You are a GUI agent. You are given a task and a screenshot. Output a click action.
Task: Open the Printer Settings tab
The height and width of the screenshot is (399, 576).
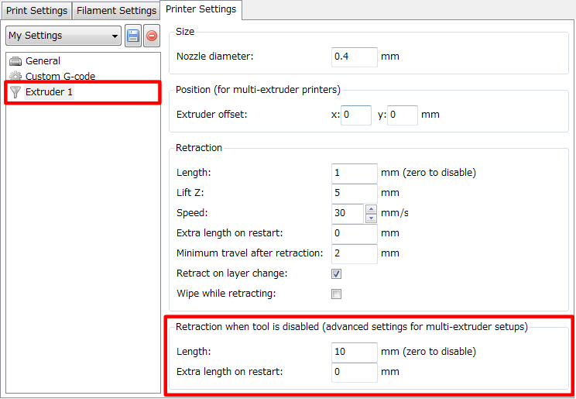tap(201, 9)
